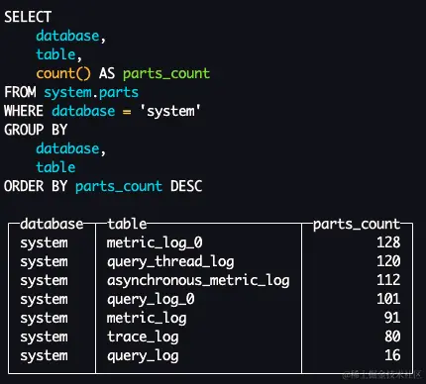426x384 pixels.
Task: Click the ORDER BY keywords
Action: click(x=36, y=186)
